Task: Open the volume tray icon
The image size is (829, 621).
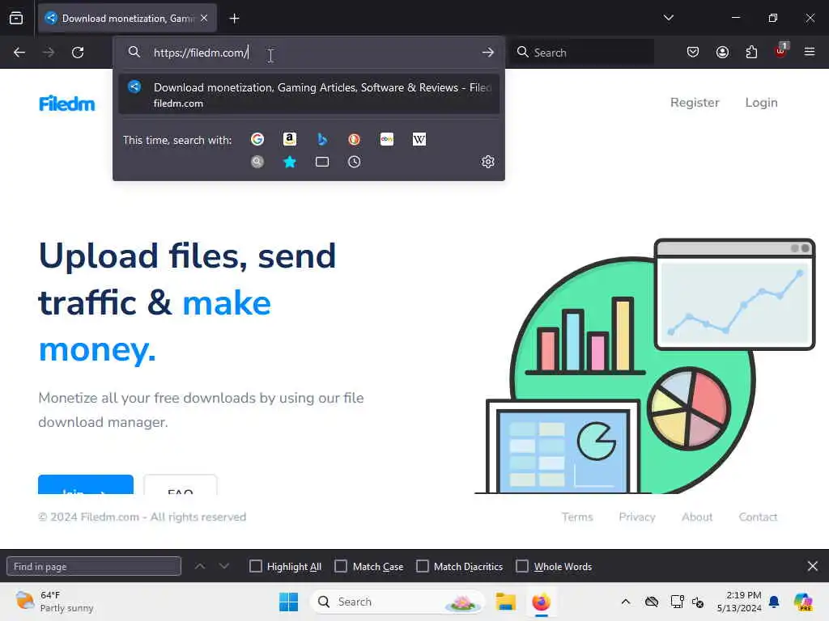Action: tap(698, 602)
